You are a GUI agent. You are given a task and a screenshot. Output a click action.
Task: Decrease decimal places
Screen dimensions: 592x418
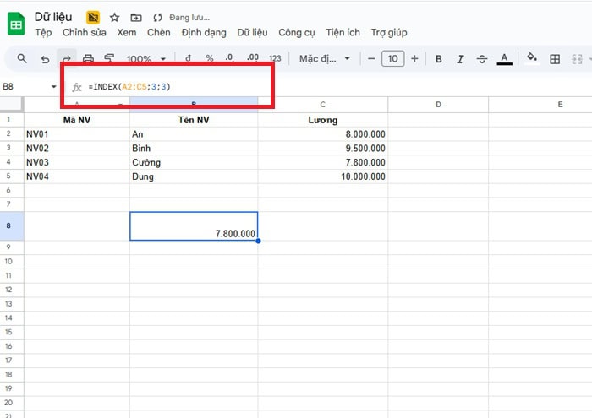(229, 58)
